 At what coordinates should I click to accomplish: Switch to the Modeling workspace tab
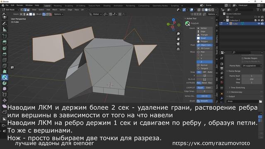pyautogui.click(x=58, y=6)
